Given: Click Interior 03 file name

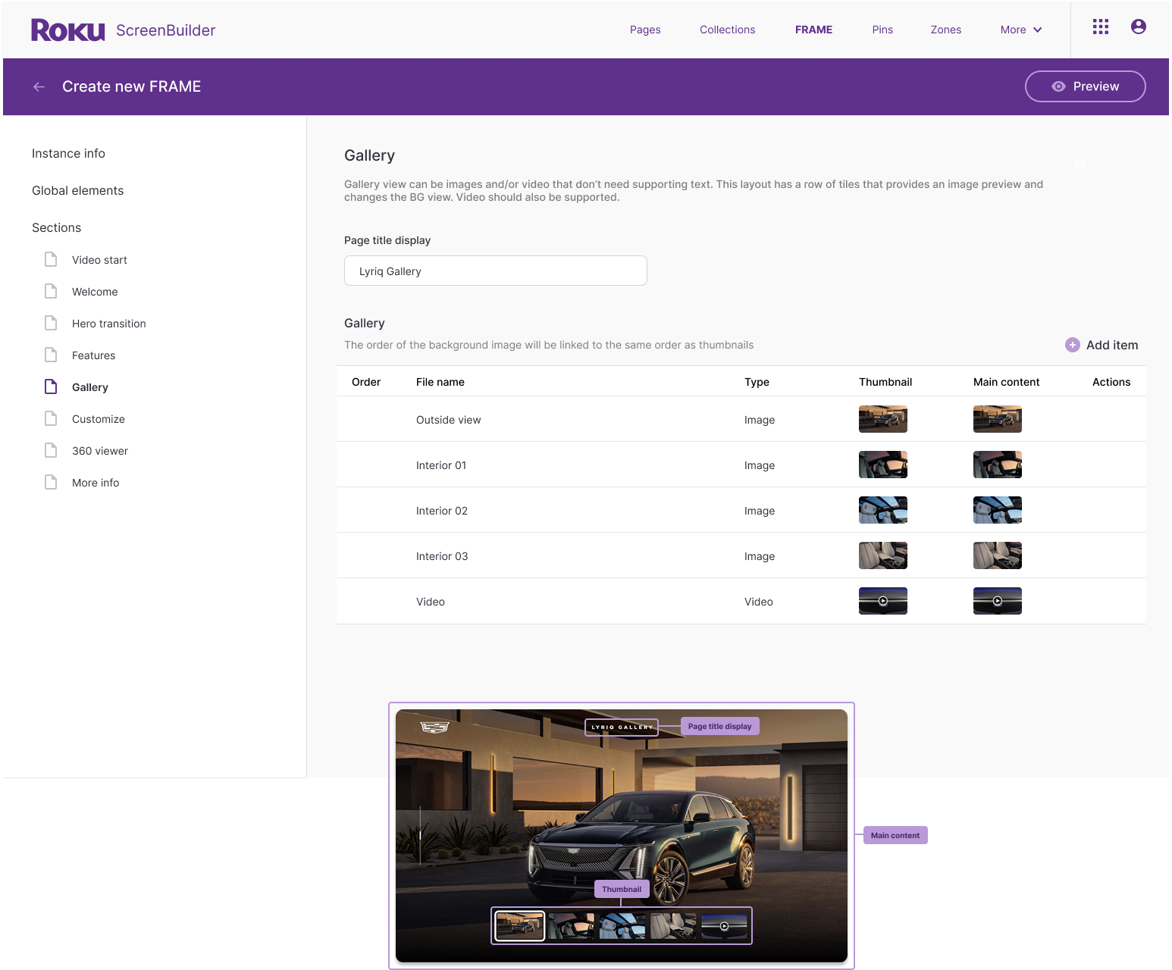Looking at the screenshot, I should coord(442,556).
